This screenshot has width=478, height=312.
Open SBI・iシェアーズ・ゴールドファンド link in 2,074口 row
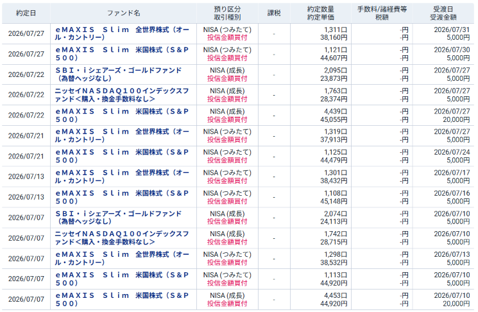coord(118,218)
